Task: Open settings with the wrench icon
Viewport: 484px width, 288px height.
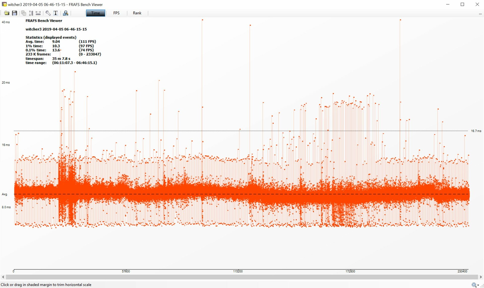Action: [48, 13]
